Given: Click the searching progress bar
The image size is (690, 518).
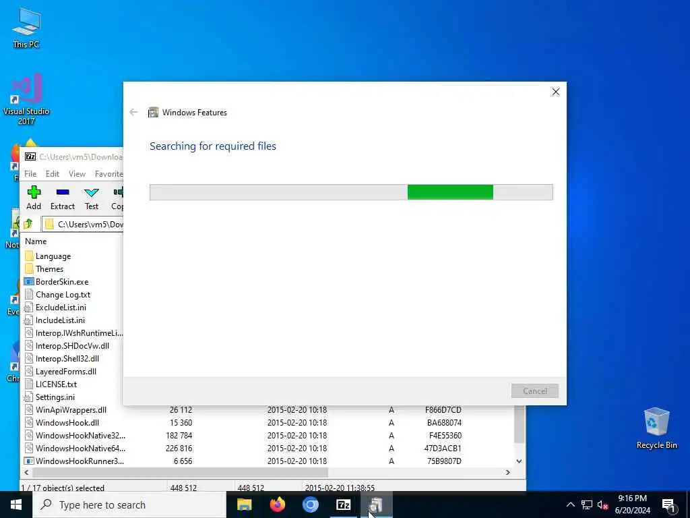Looking at the screenshot, I should [x=351, y=192].
